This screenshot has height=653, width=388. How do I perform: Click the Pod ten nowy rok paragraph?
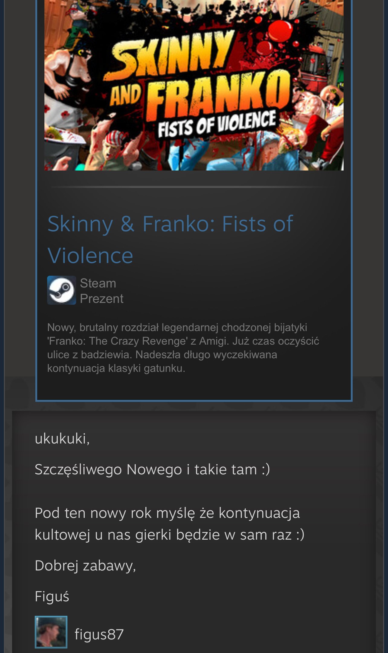tap(170, 524)
